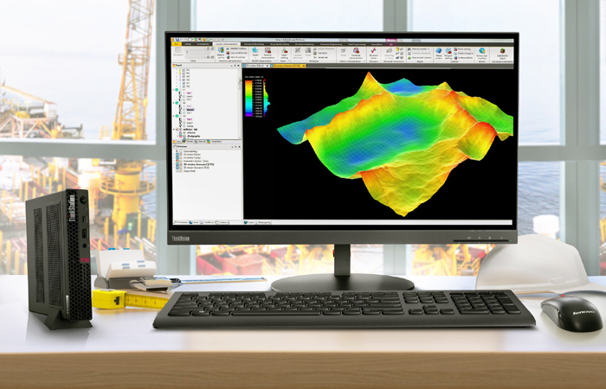Click the Seismic interpretation ribbon tab
This screenshot has height=389, width=606.
(x=227, y=44)
